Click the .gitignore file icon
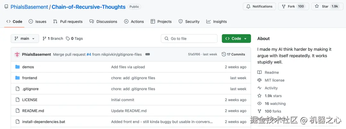The image size is (346, 129). 18,89
